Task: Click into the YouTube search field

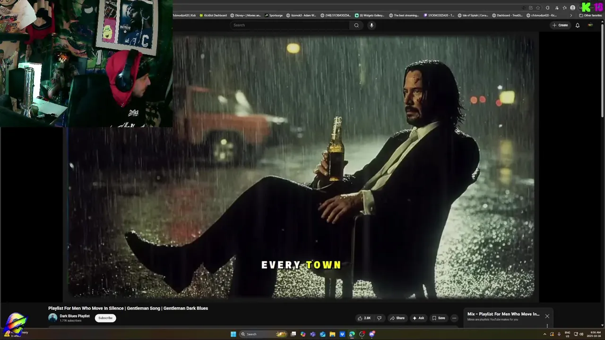Action: coord(290,25)
